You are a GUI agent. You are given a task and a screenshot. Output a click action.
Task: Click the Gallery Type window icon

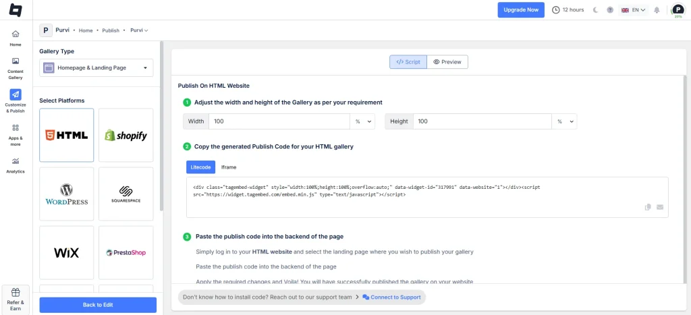point(49,68)
